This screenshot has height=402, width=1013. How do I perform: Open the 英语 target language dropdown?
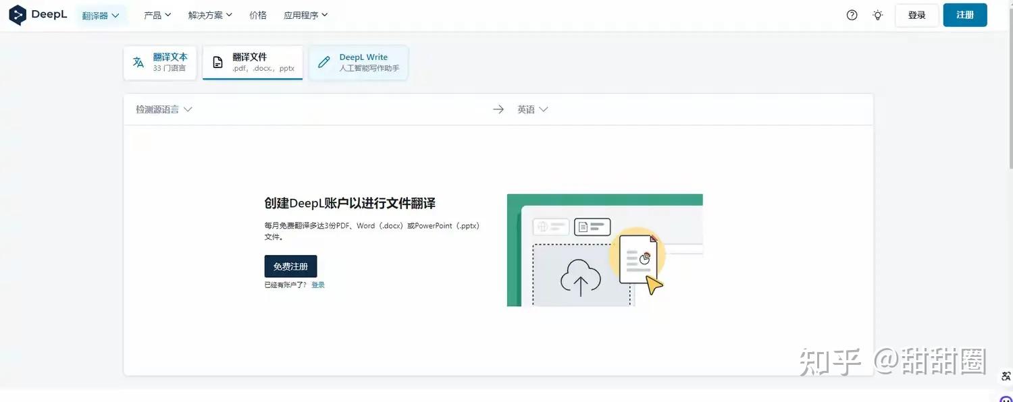(532, 109)
